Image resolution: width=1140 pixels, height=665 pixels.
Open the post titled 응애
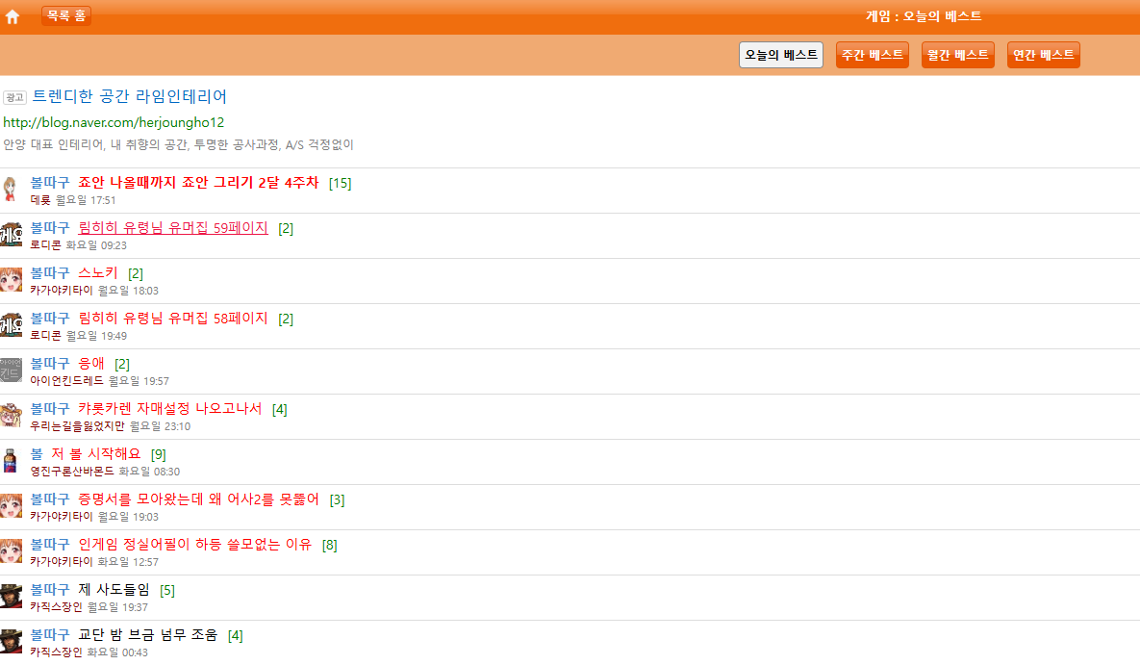pyautogui.click(x=91, y=363)
